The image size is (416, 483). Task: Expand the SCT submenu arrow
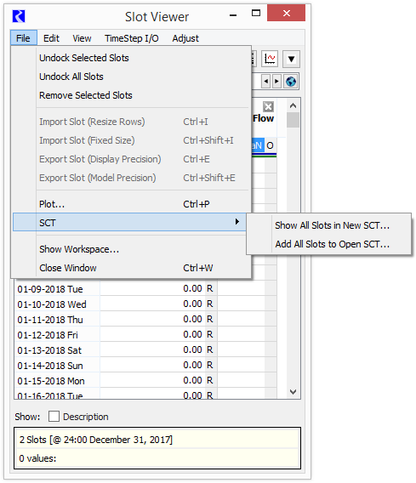tap(237, 222)
